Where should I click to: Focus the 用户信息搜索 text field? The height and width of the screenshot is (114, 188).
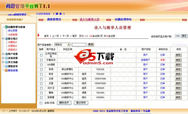tap(79, 45)
